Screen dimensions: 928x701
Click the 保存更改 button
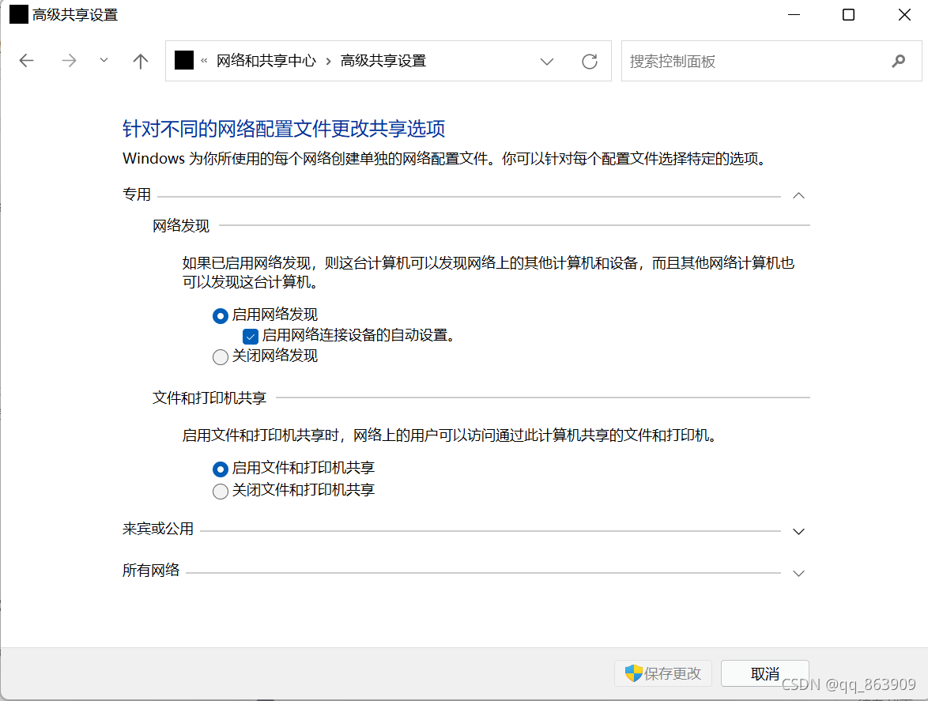pos(663,673)
